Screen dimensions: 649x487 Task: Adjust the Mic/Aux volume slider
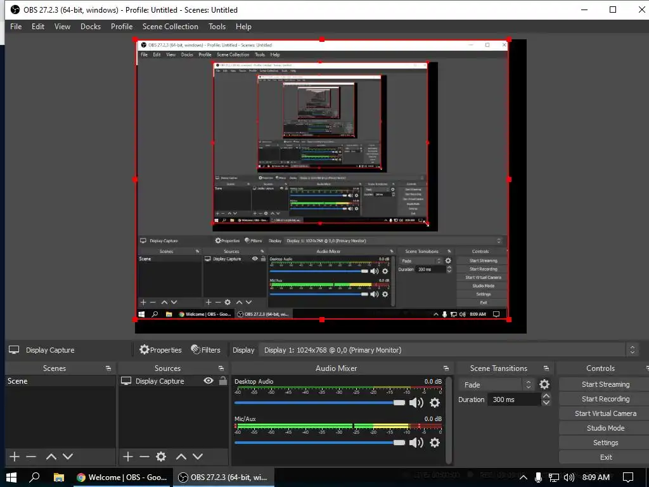(x=319, y=443)
